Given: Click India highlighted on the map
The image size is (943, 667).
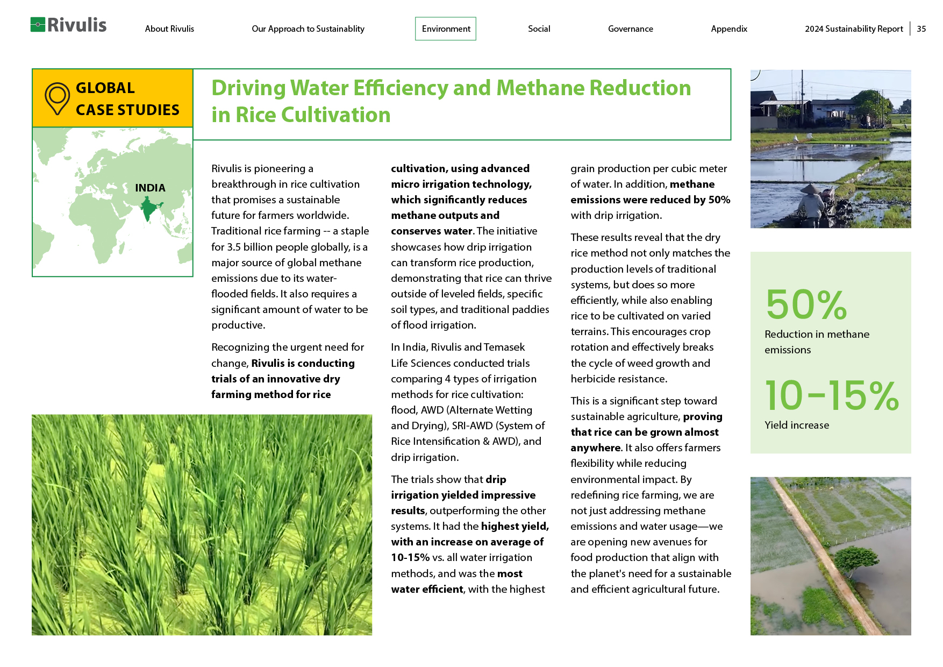Looking at the screenshot, I should click(x=149, y=209).
